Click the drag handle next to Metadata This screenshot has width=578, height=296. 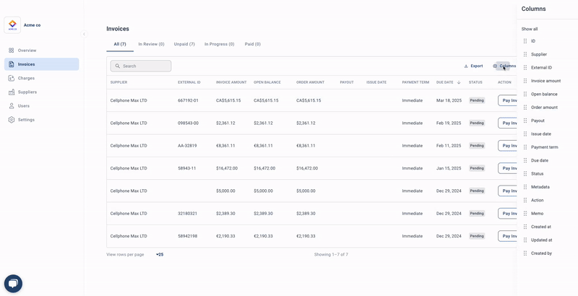coord(525,187)
